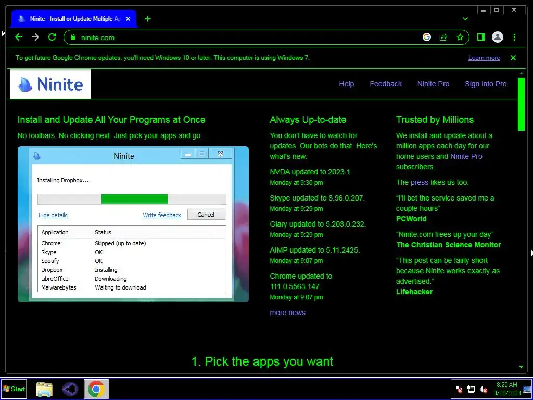The width and height of the screenshot is (533, 400).
Task: Open Chrome's three-dot menu
Action: [514, 37]
